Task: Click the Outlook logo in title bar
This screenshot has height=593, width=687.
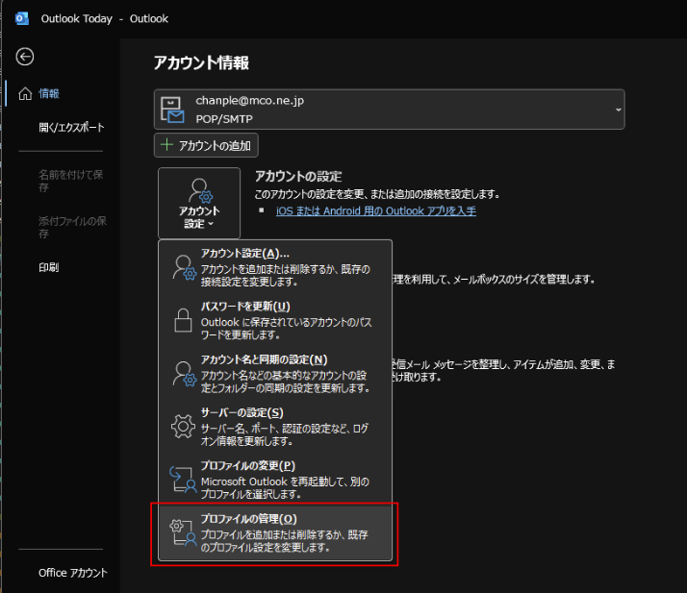Action: (21, 18)
